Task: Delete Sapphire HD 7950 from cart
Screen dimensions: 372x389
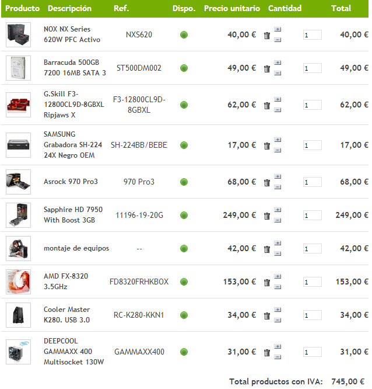Action: click(x=266, y=216)
